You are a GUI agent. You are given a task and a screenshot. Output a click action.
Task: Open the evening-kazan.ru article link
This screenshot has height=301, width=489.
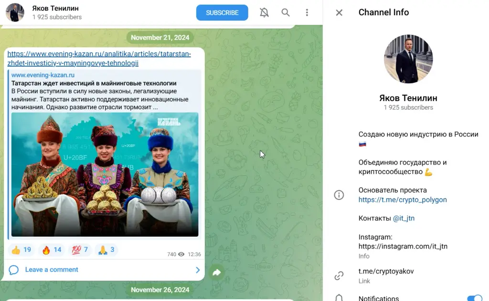(99, 58)
